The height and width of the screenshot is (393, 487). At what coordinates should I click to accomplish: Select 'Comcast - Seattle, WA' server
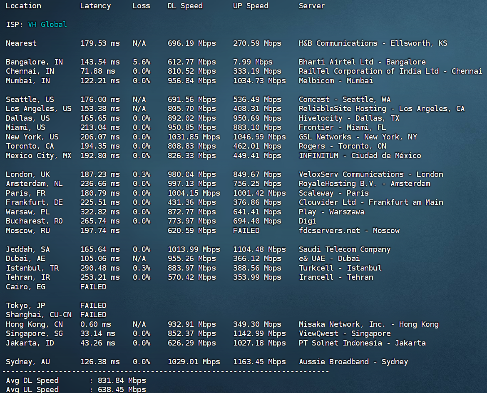(x=345, y=99)
